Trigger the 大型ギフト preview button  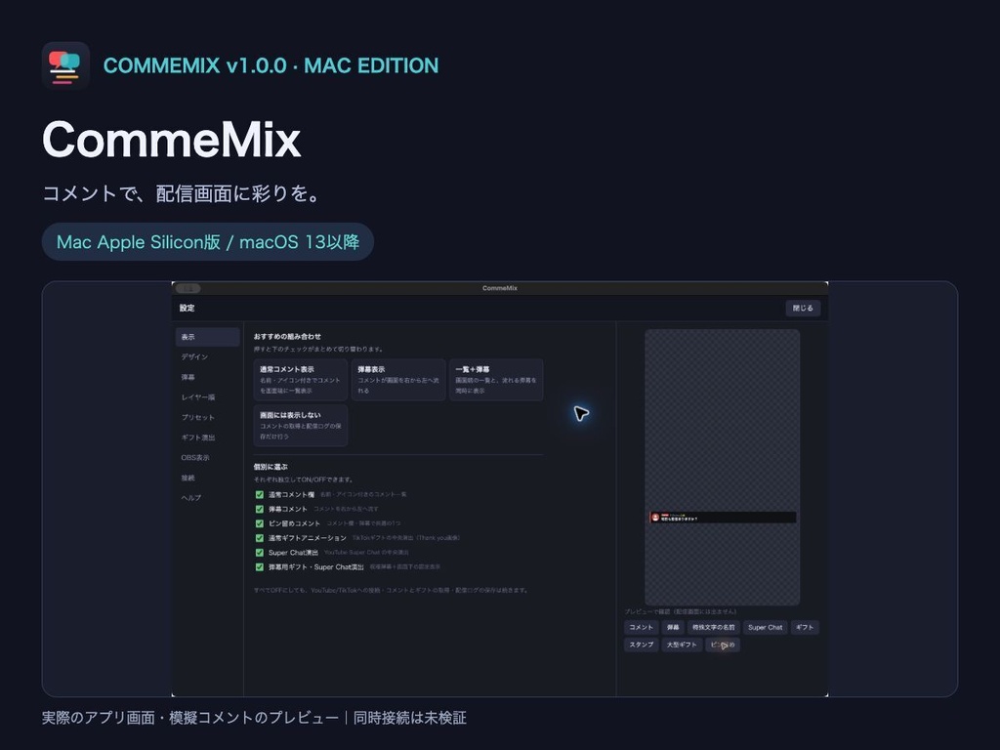tap(682, 645)
